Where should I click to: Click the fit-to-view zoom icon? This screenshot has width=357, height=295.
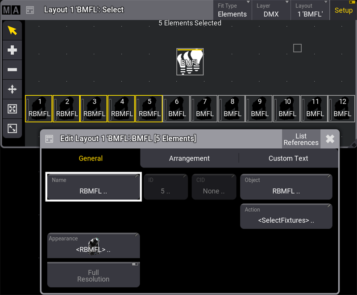12,109
